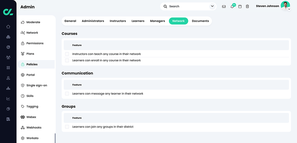Click the stacked cubes icon in sidebar
Screen dimensions: 297x143
[x=8, y=37]
